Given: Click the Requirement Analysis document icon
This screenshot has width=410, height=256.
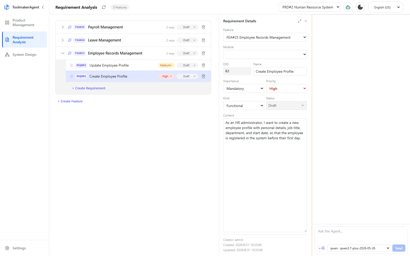Looking at the screenshot, I should click(7, 40).
